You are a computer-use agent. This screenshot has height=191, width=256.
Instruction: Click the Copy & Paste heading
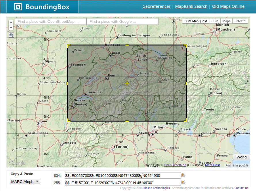[22, 174]
